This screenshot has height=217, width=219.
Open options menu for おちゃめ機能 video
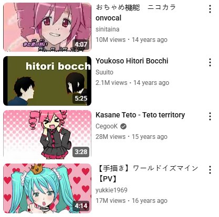pos(210,9)
